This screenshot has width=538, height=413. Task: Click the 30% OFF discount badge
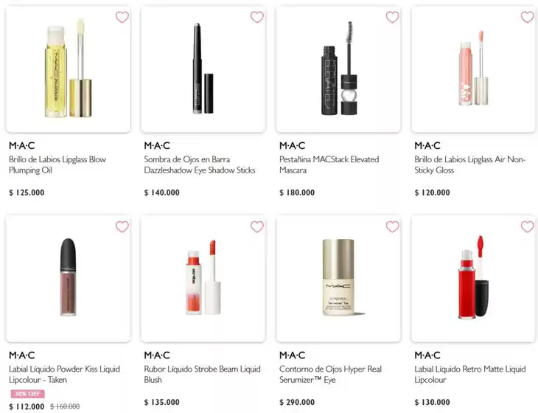pos(27,394)
